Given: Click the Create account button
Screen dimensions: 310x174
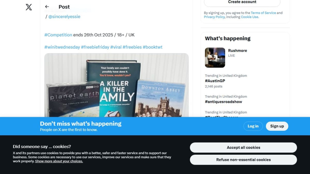Looking at the screenshot, I should point(242,2).
